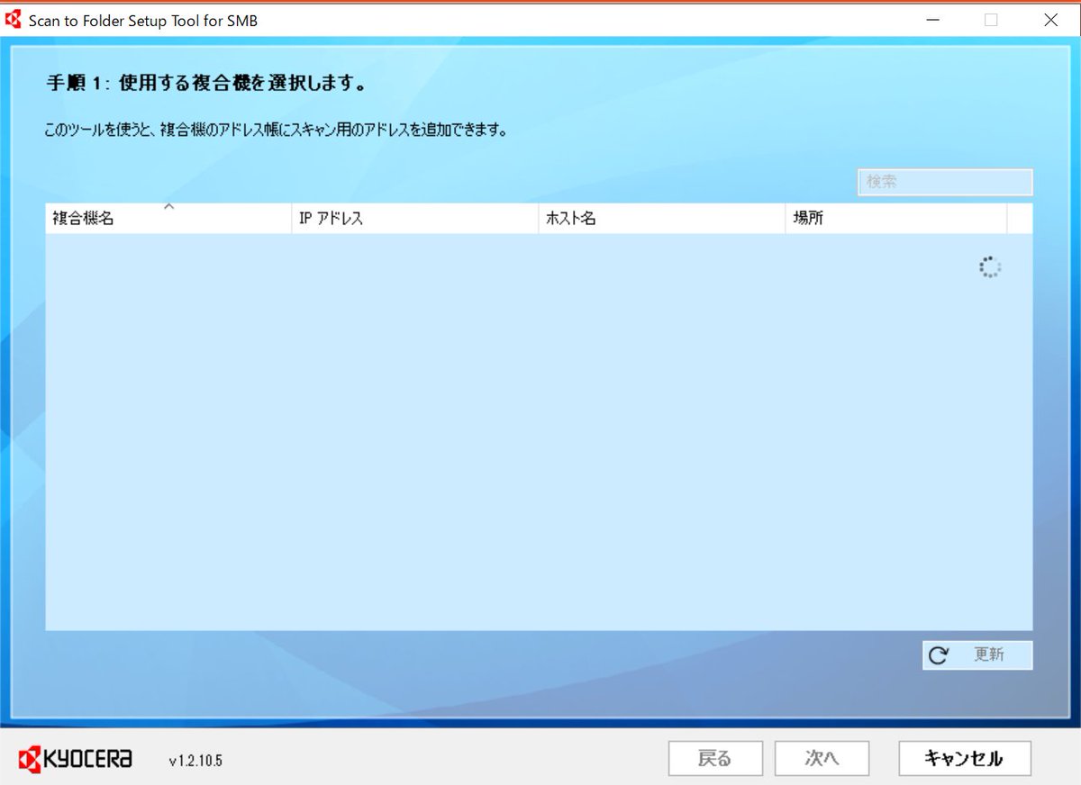
Task: Sort by IP アドレス column header
Action: coord(415,219)
